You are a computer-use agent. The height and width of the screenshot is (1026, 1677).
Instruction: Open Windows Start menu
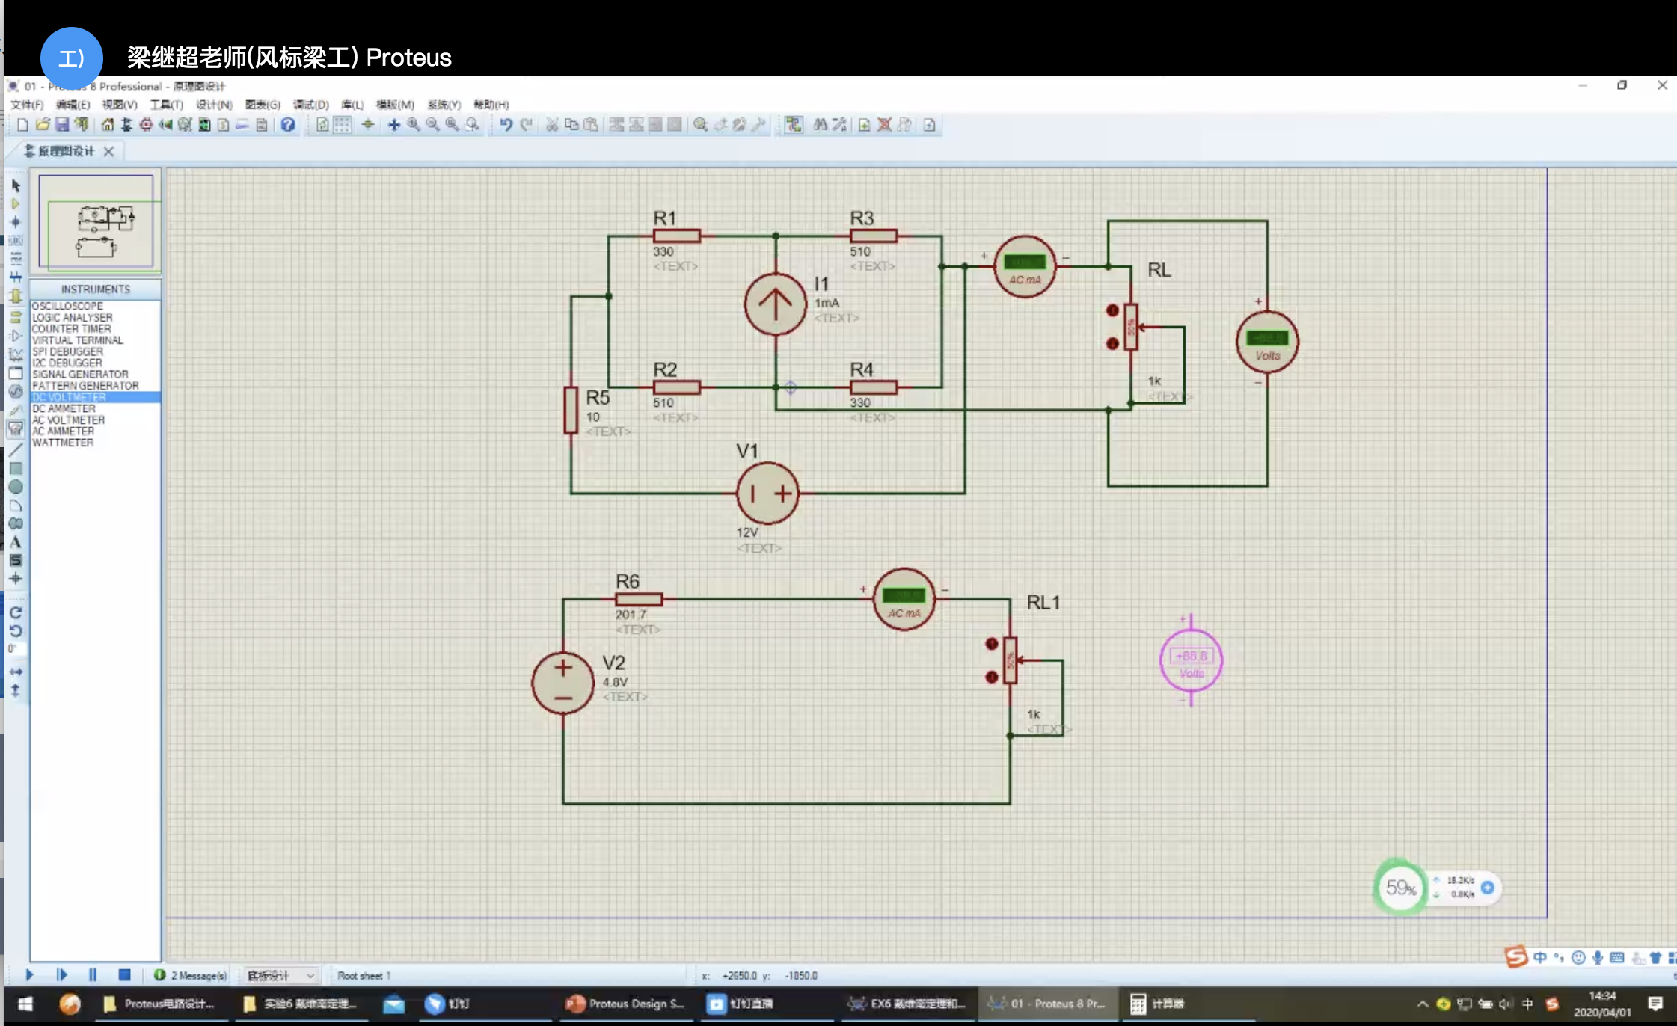(x=25, y=1004)
